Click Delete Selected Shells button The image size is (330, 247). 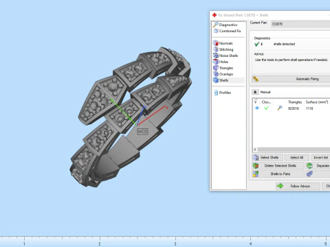278,165
